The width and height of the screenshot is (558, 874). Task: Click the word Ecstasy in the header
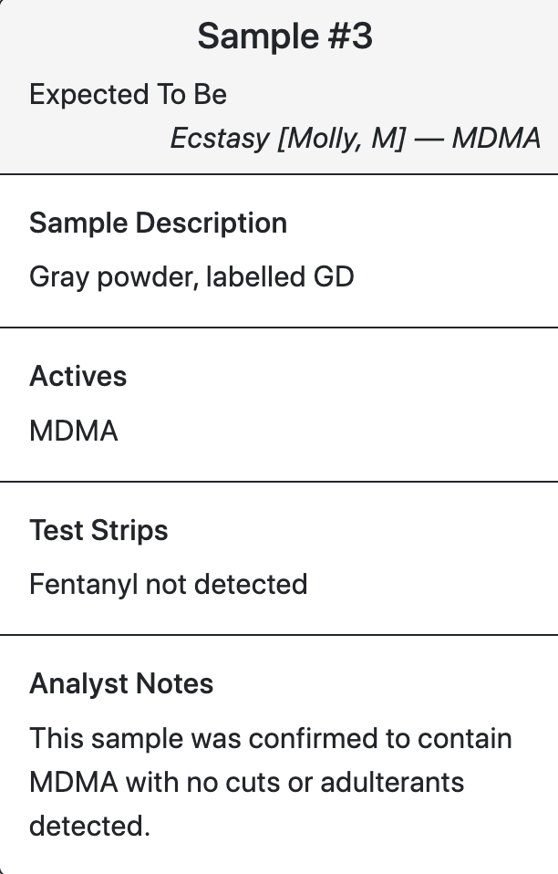click(220, 139)
